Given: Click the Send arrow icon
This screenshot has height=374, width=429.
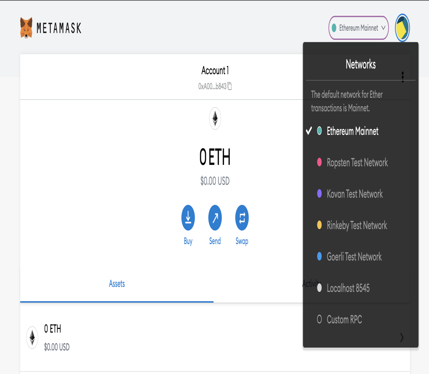Looking at the screenshot, I should click(x=215, y=218).
